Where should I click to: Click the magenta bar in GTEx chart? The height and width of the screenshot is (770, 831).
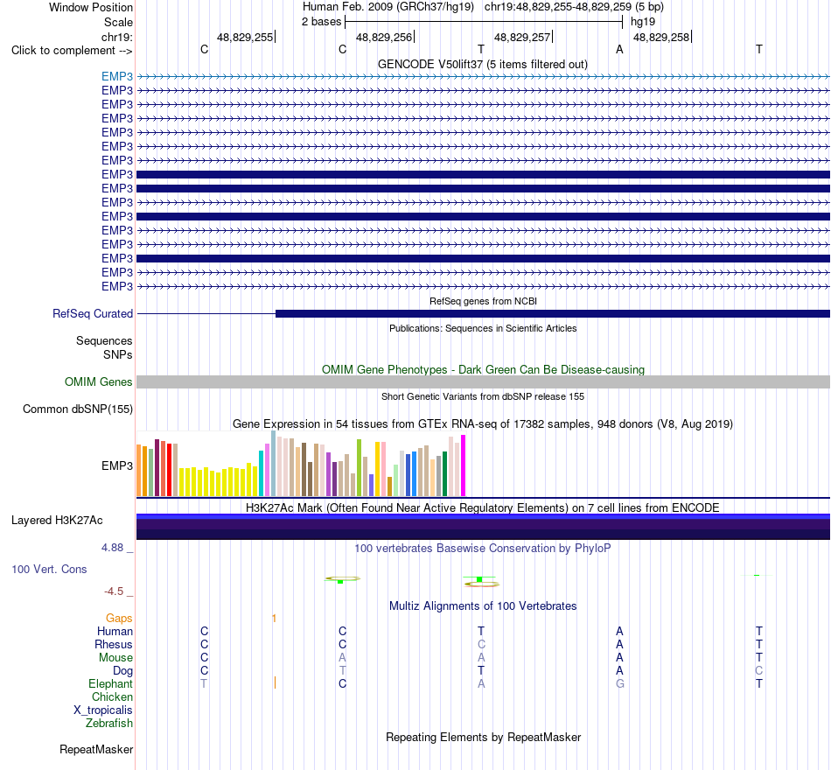(x=464, y=465)
